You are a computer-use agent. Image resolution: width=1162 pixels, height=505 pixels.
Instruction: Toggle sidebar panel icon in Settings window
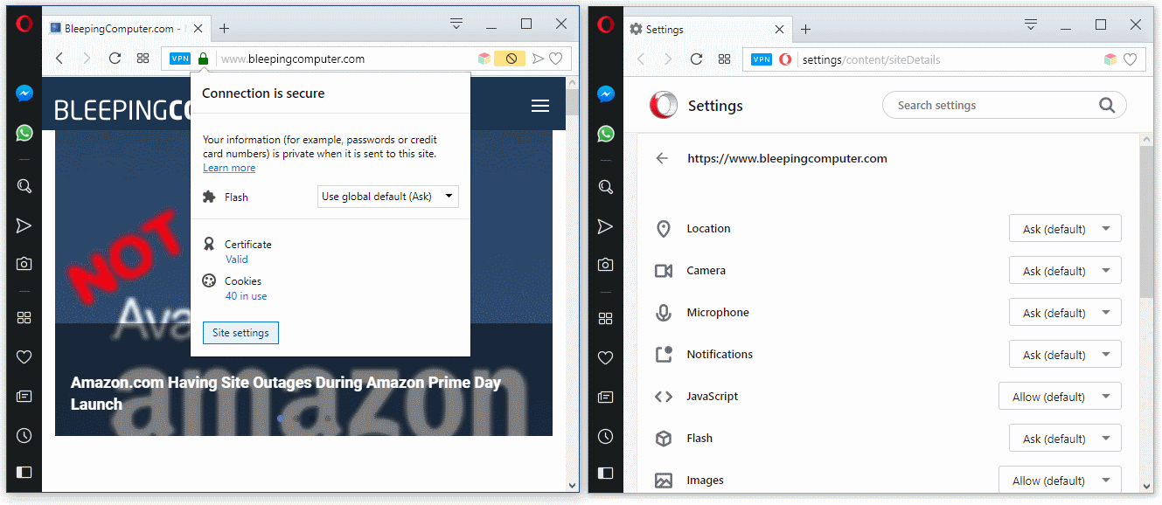(x=605, y=473)
